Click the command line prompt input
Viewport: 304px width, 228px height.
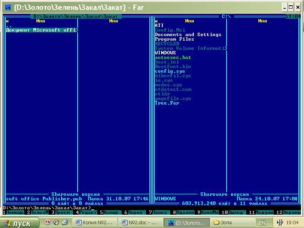click(x=152, y=208)
